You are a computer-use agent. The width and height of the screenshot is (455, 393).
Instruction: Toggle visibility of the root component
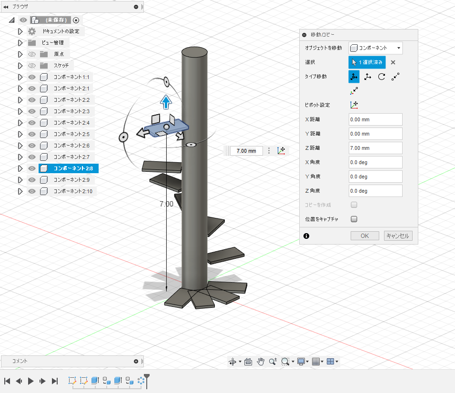pyautogui.click(x=23, y=20)
